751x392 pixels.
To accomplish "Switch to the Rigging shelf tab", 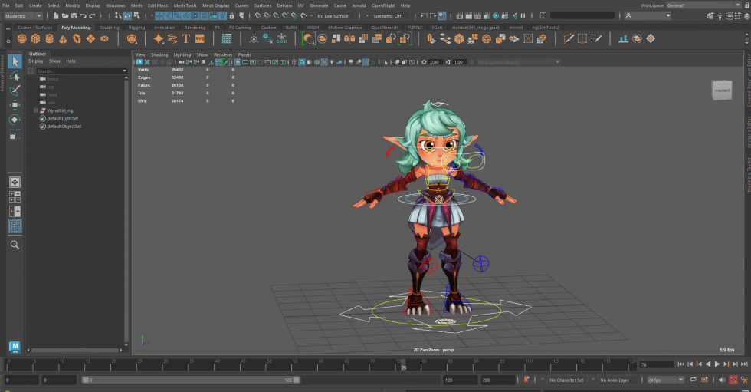I will tap(136, 28).
